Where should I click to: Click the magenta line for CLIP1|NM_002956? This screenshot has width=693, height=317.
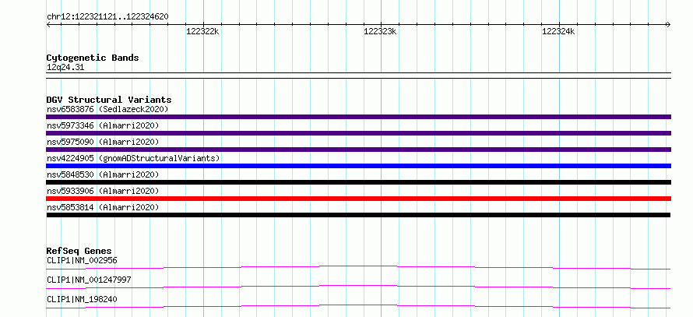pyautogui.click(x=358, y=267)
